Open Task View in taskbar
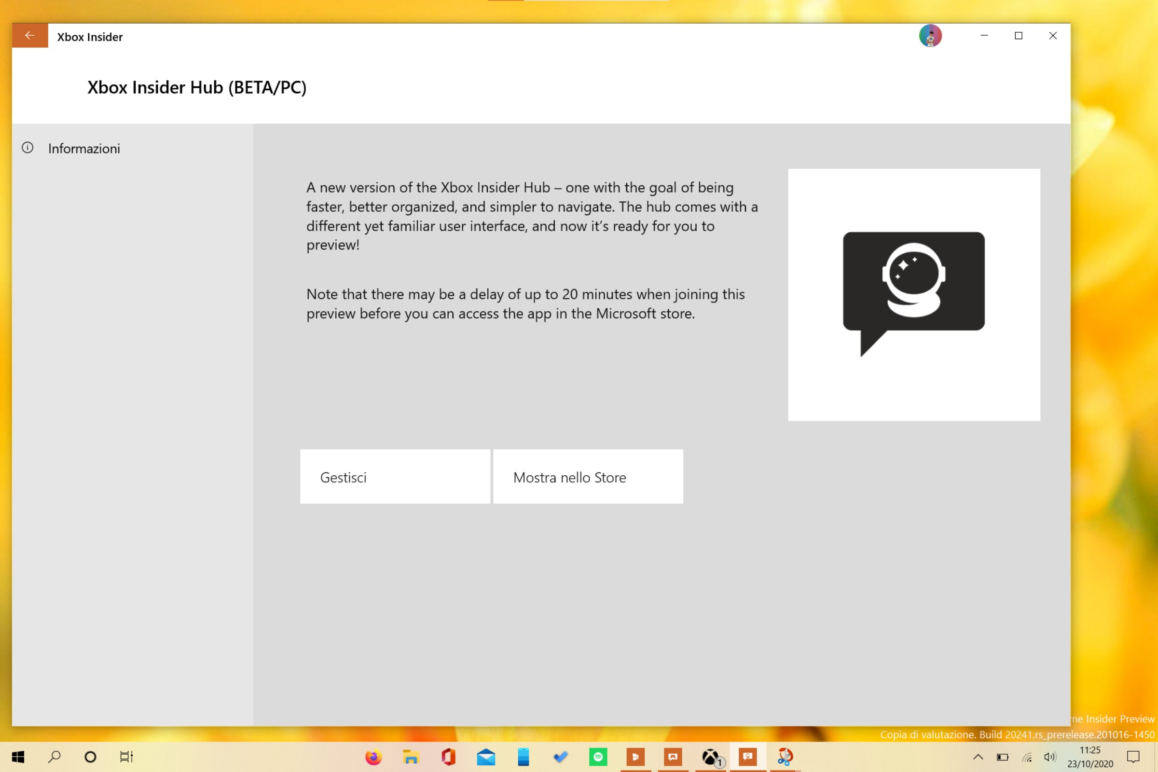The width and height of the screenshot is (1158, 772). coord(126,757)
